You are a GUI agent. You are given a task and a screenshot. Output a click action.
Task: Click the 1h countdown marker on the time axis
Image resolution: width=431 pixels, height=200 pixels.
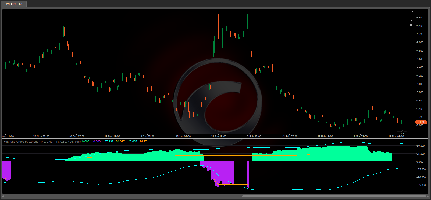pos(403,134)
